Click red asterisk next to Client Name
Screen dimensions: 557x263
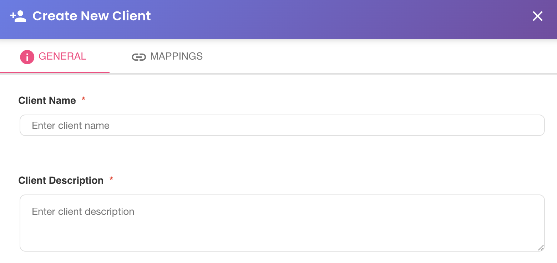pos(83,99)
